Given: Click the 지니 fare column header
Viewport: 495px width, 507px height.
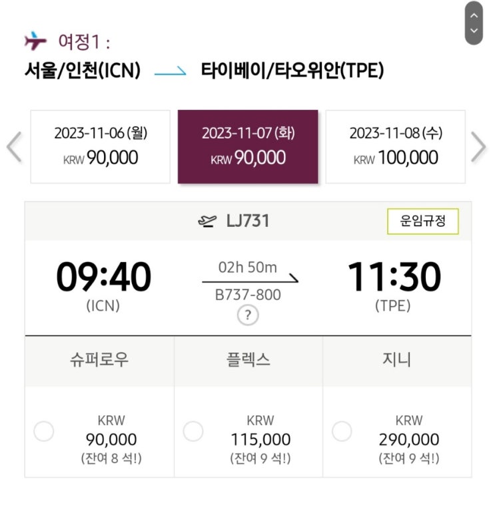Looking at the screenshot, I should click(x=396, y=360).
